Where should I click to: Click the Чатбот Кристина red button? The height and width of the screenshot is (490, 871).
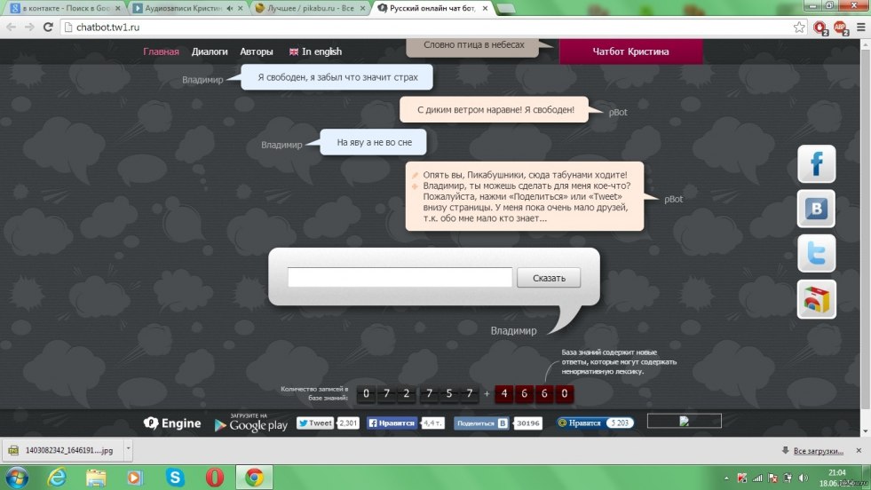click(x=630, y=51)
